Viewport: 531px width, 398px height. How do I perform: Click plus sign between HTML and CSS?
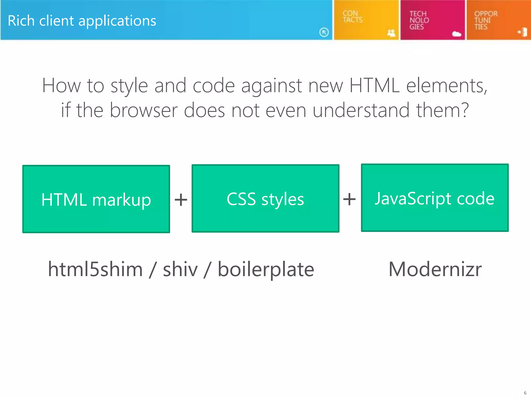tap(181, 200)
